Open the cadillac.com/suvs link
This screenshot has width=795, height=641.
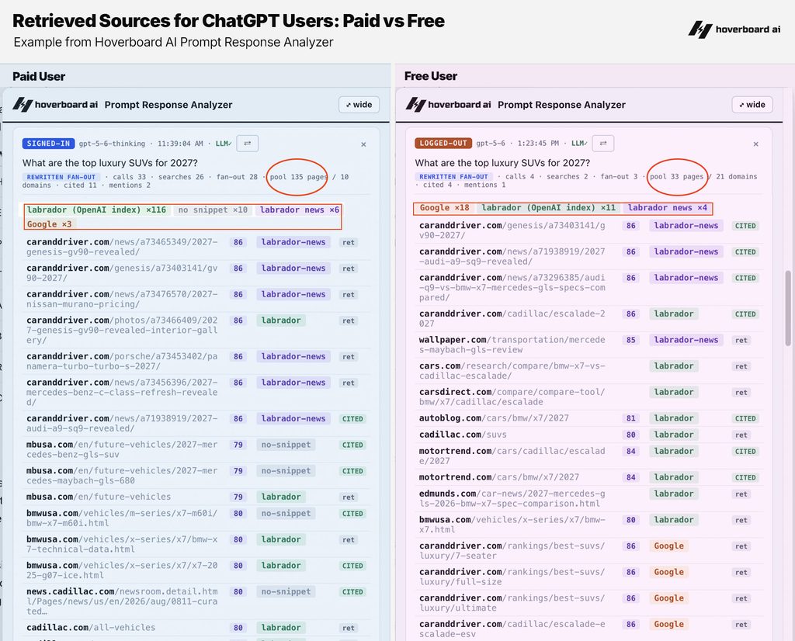pos(463,435)
